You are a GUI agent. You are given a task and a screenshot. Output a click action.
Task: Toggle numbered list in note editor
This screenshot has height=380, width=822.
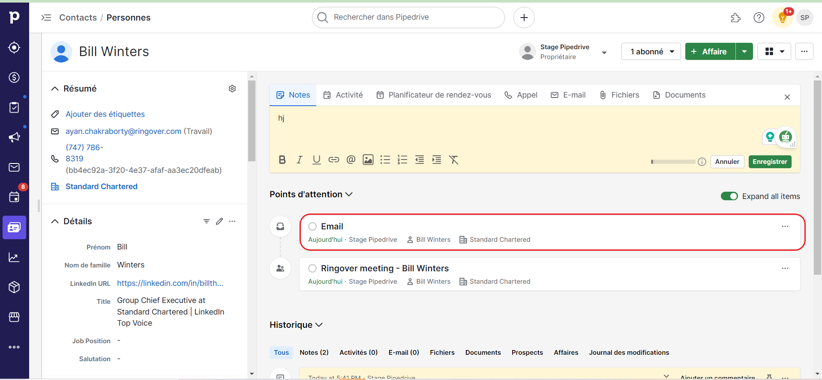402,160
